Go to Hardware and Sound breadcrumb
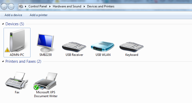This screenshot has height=103, width=192. (67, 6)
